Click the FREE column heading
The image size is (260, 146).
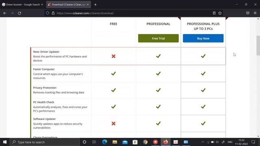113,24
